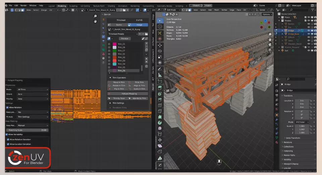Hide Sun object with its eye icon

click(309, 51)
